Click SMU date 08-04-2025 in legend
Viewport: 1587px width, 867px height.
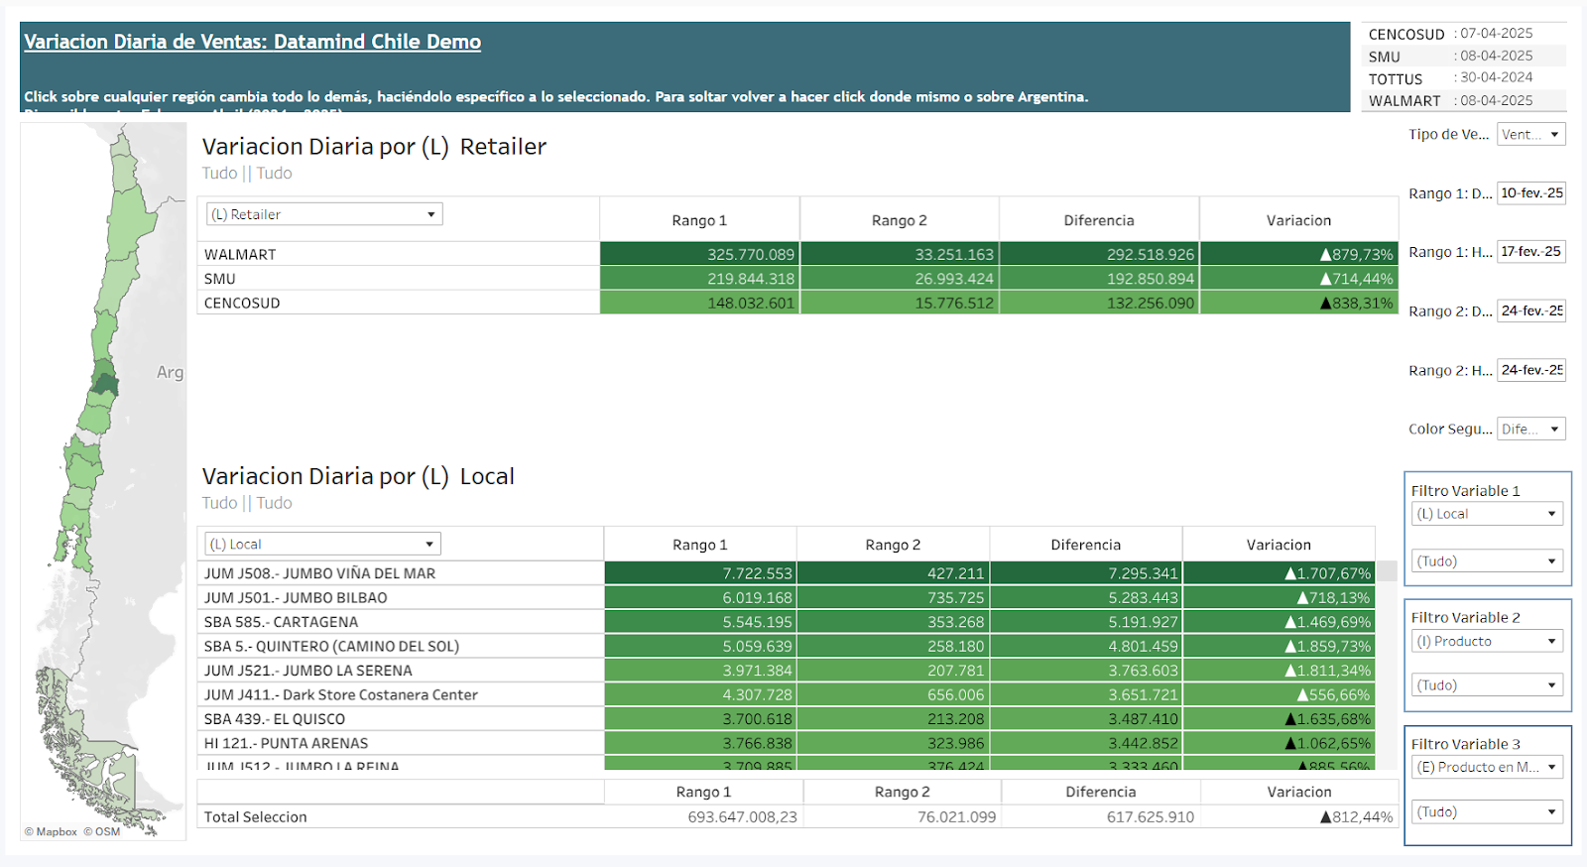[x=1496, y=56]
